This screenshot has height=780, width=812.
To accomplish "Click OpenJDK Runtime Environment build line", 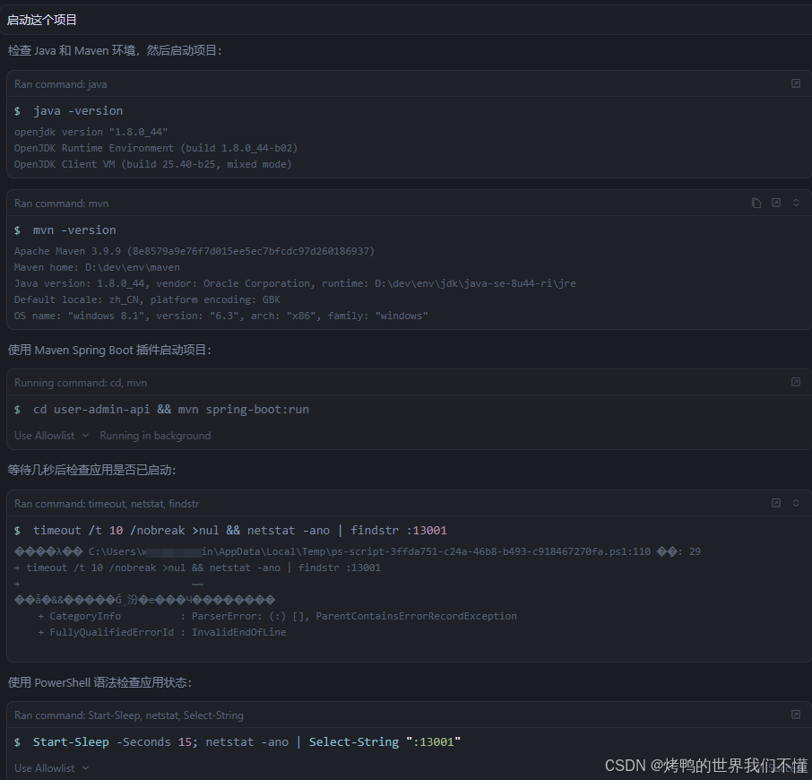I will 156,148.
